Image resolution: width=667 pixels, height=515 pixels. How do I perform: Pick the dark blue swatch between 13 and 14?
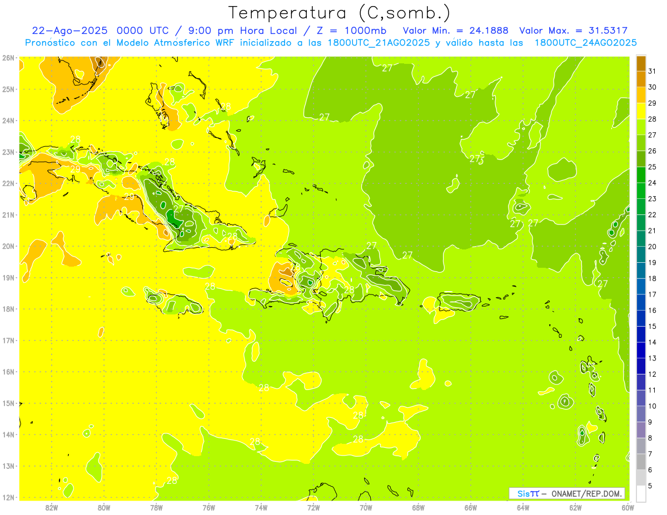tap(641, 350)
